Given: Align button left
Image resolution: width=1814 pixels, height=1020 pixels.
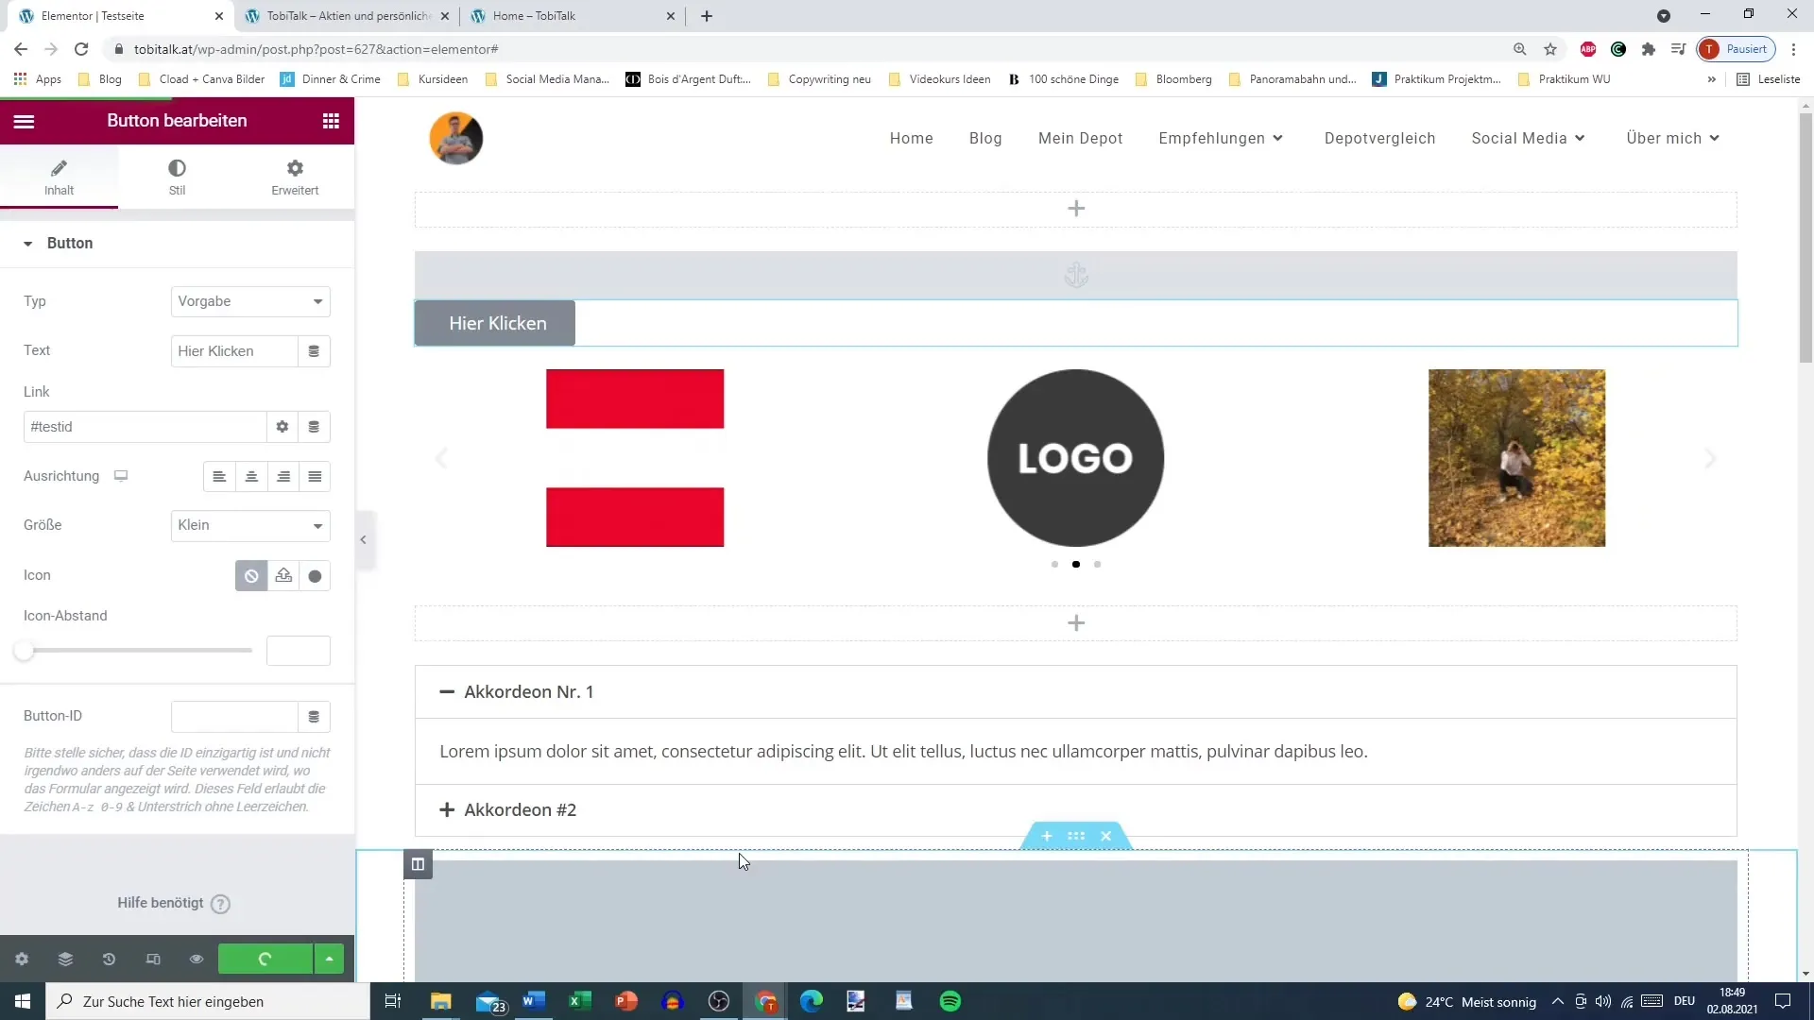Looking at the screenshot, I should (219, 477).
